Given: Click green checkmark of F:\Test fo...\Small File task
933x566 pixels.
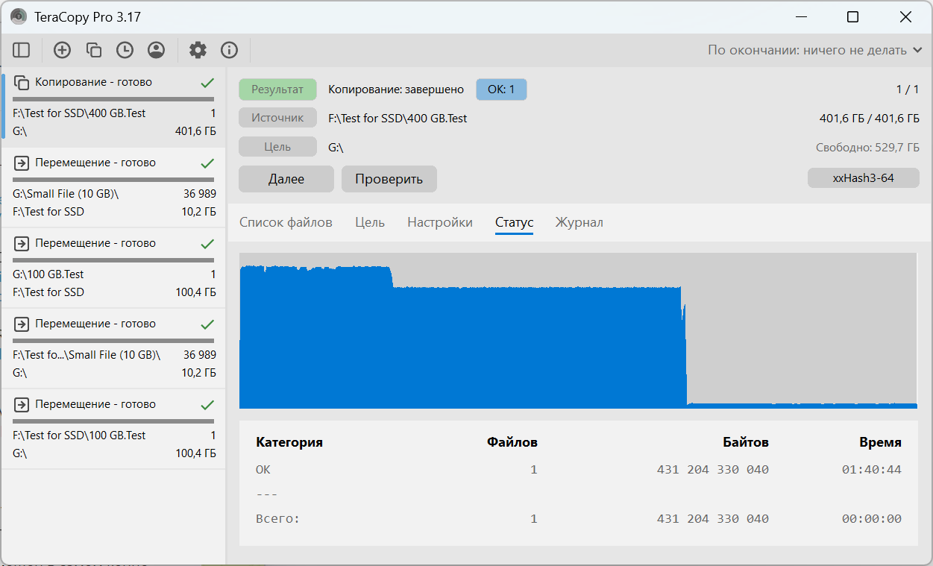Looking at the screenshot, I should click(207, 324).
